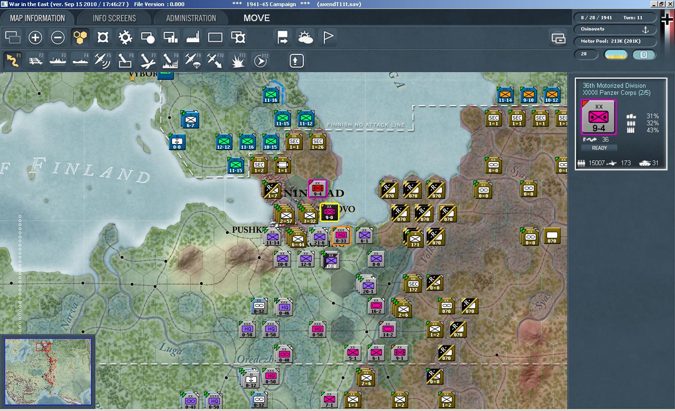Click the flag-with-arrow icon
Screen dimensions: 675x411
(x=283, y=37)
